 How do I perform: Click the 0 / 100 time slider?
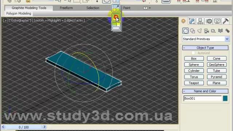click(x=24, y=127)
